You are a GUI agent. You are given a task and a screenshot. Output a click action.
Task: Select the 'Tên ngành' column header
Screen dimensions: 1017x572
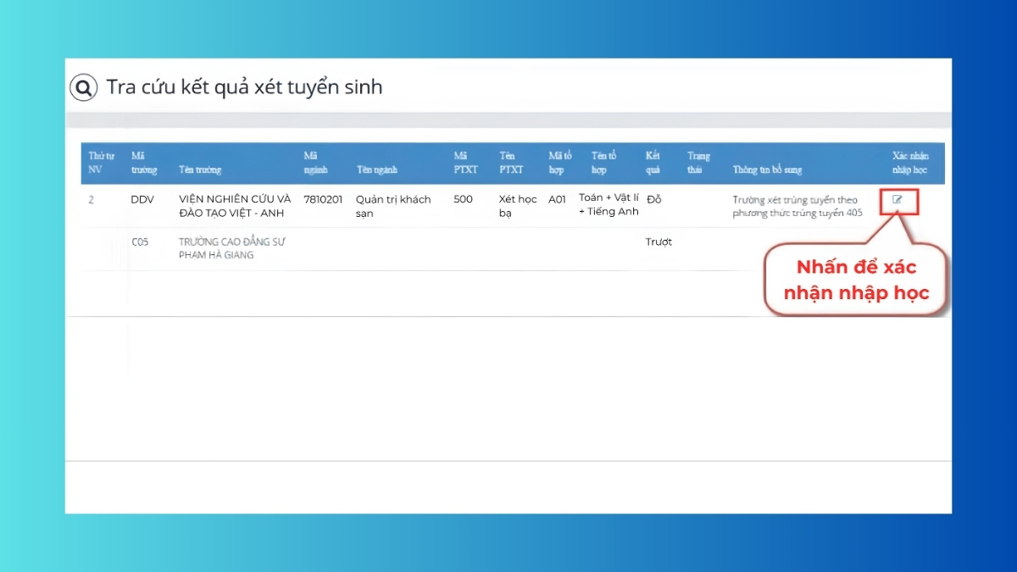[x=377, y=169]
